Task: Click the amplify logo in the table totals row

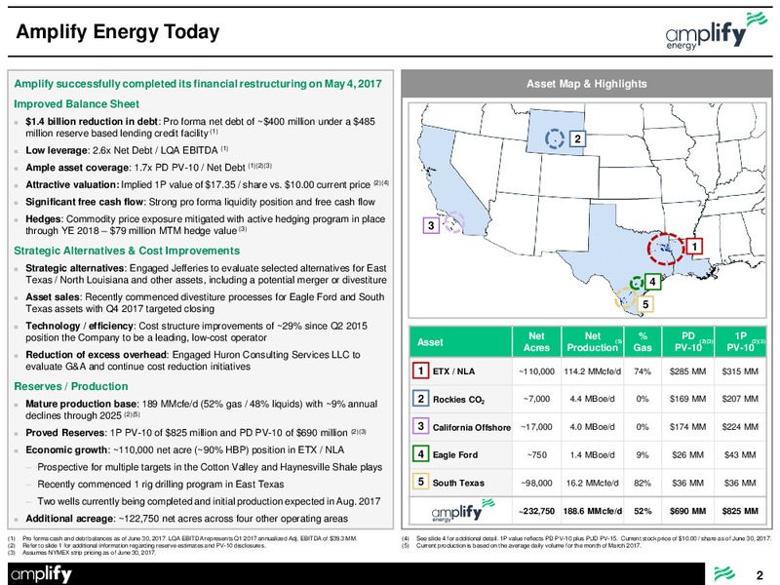Action: (x=463, y=510)
